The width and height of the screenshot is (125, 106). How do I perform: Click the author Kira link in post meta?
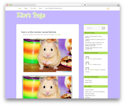point(42,35)
